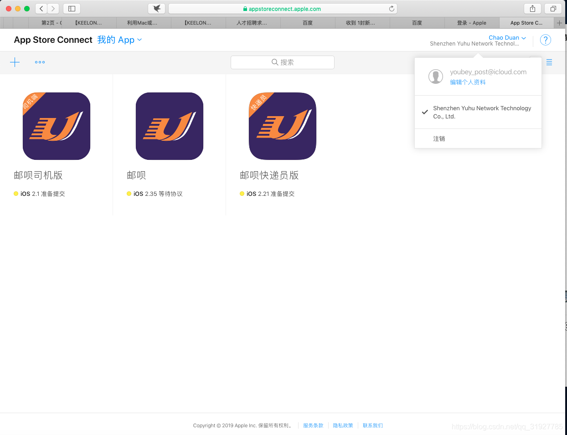Click the 搜索 search field
Viewport: 567px width, 435px height.
[283, 62]
